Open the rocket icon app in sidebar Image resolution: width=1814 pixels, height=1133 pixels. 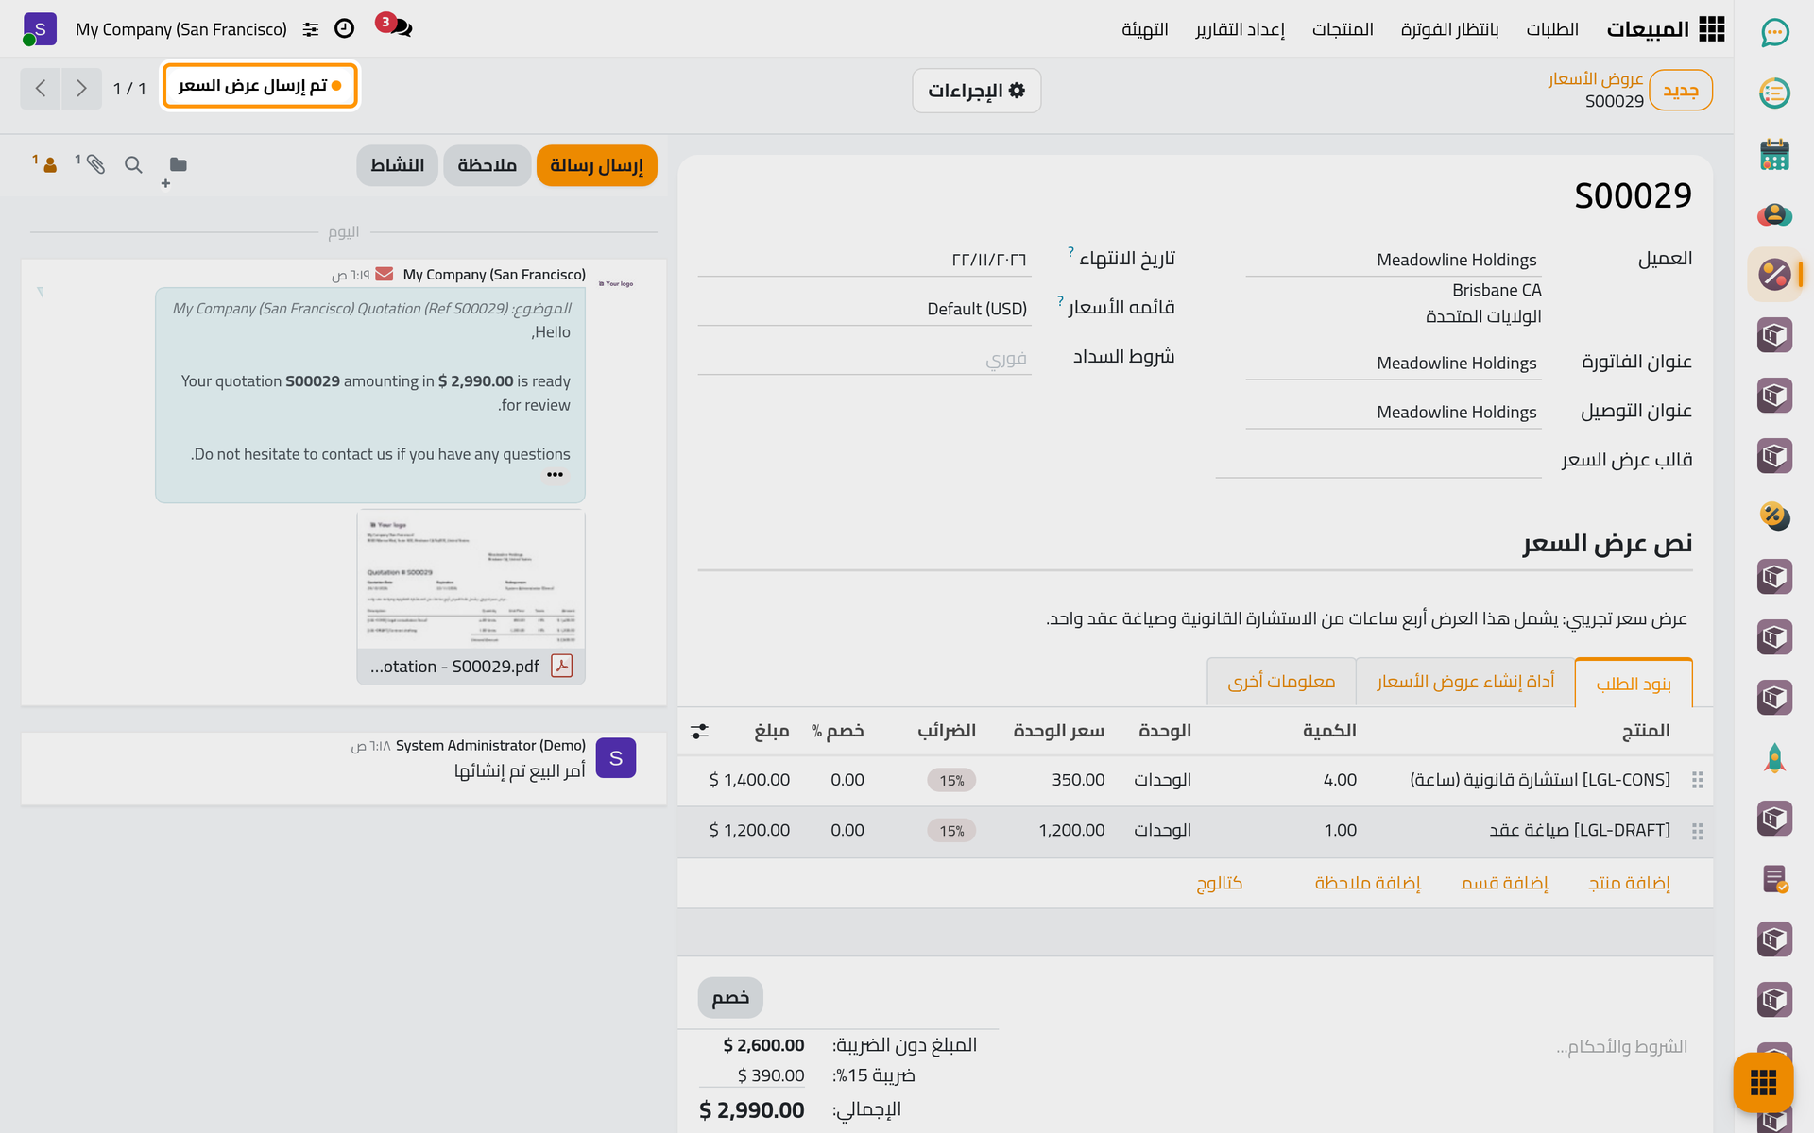click(x=1774, y=758)
